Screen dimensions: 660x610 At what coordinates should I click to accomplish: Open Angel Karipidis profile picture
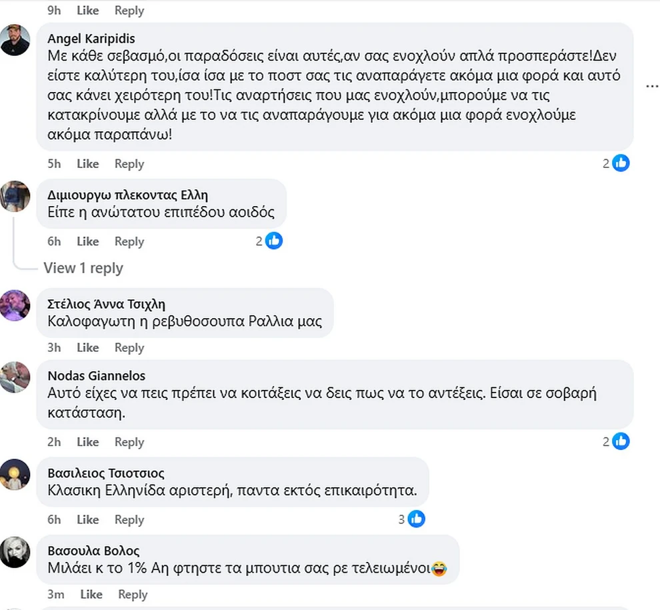(15, 40)
